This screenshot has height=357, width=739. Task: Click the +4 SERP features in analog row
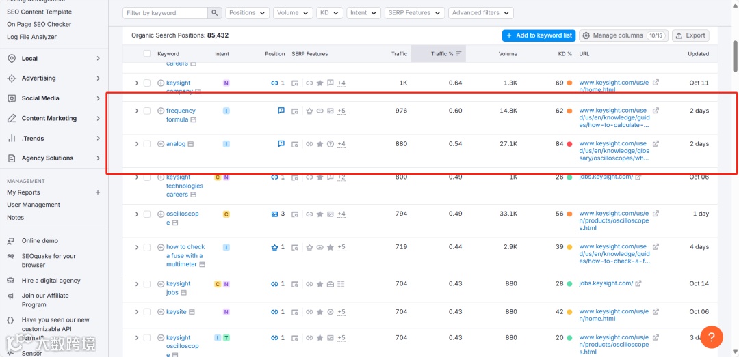[341, 144]
